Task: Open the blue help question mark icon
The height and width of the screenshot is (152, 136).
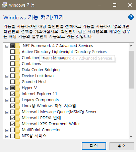Action: click(131, 17)
